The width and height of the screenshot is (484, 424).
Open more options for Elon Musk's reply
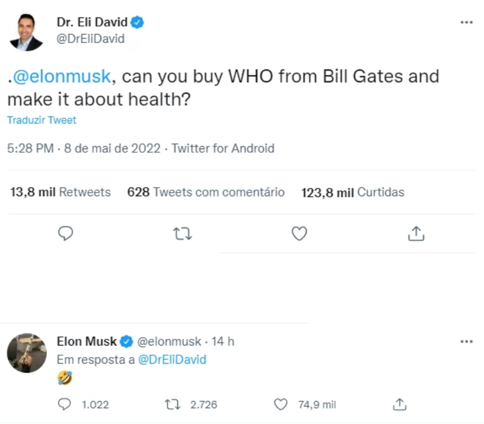click(x=466, y=341)
